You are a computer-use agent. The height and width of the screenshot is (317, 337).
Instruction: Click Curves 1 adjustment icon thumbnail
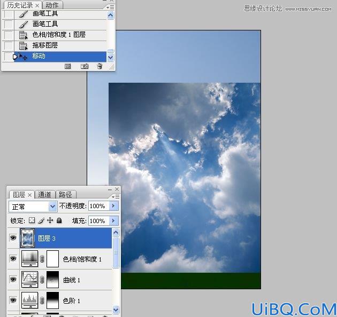[x=29, y=280]
